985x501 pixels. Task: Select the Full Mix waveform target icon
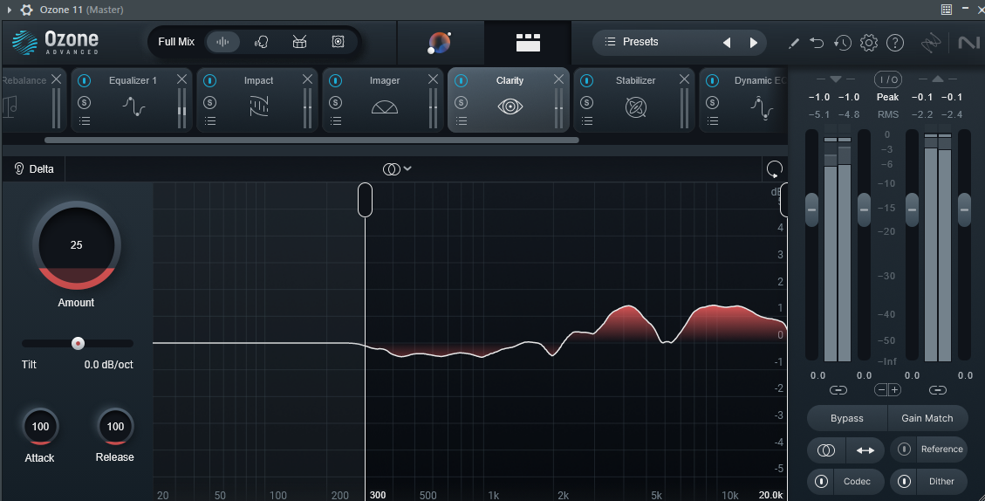pos(222,42)
